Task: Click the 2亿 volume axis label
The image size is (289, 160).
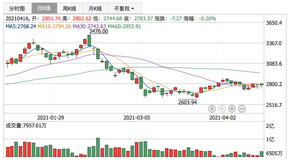Action: click(x=270, y=126)
